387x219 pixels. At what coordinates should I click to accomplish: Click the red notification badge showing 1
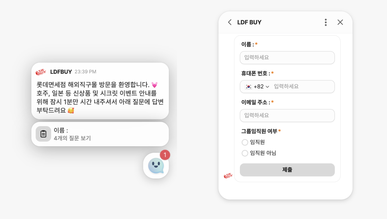(165, 155)
